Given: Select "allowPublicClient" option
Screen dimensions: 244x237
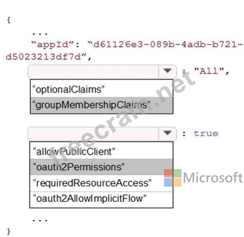Looking at the screenshot, I should pyautogui.click(x=101, y=151).
